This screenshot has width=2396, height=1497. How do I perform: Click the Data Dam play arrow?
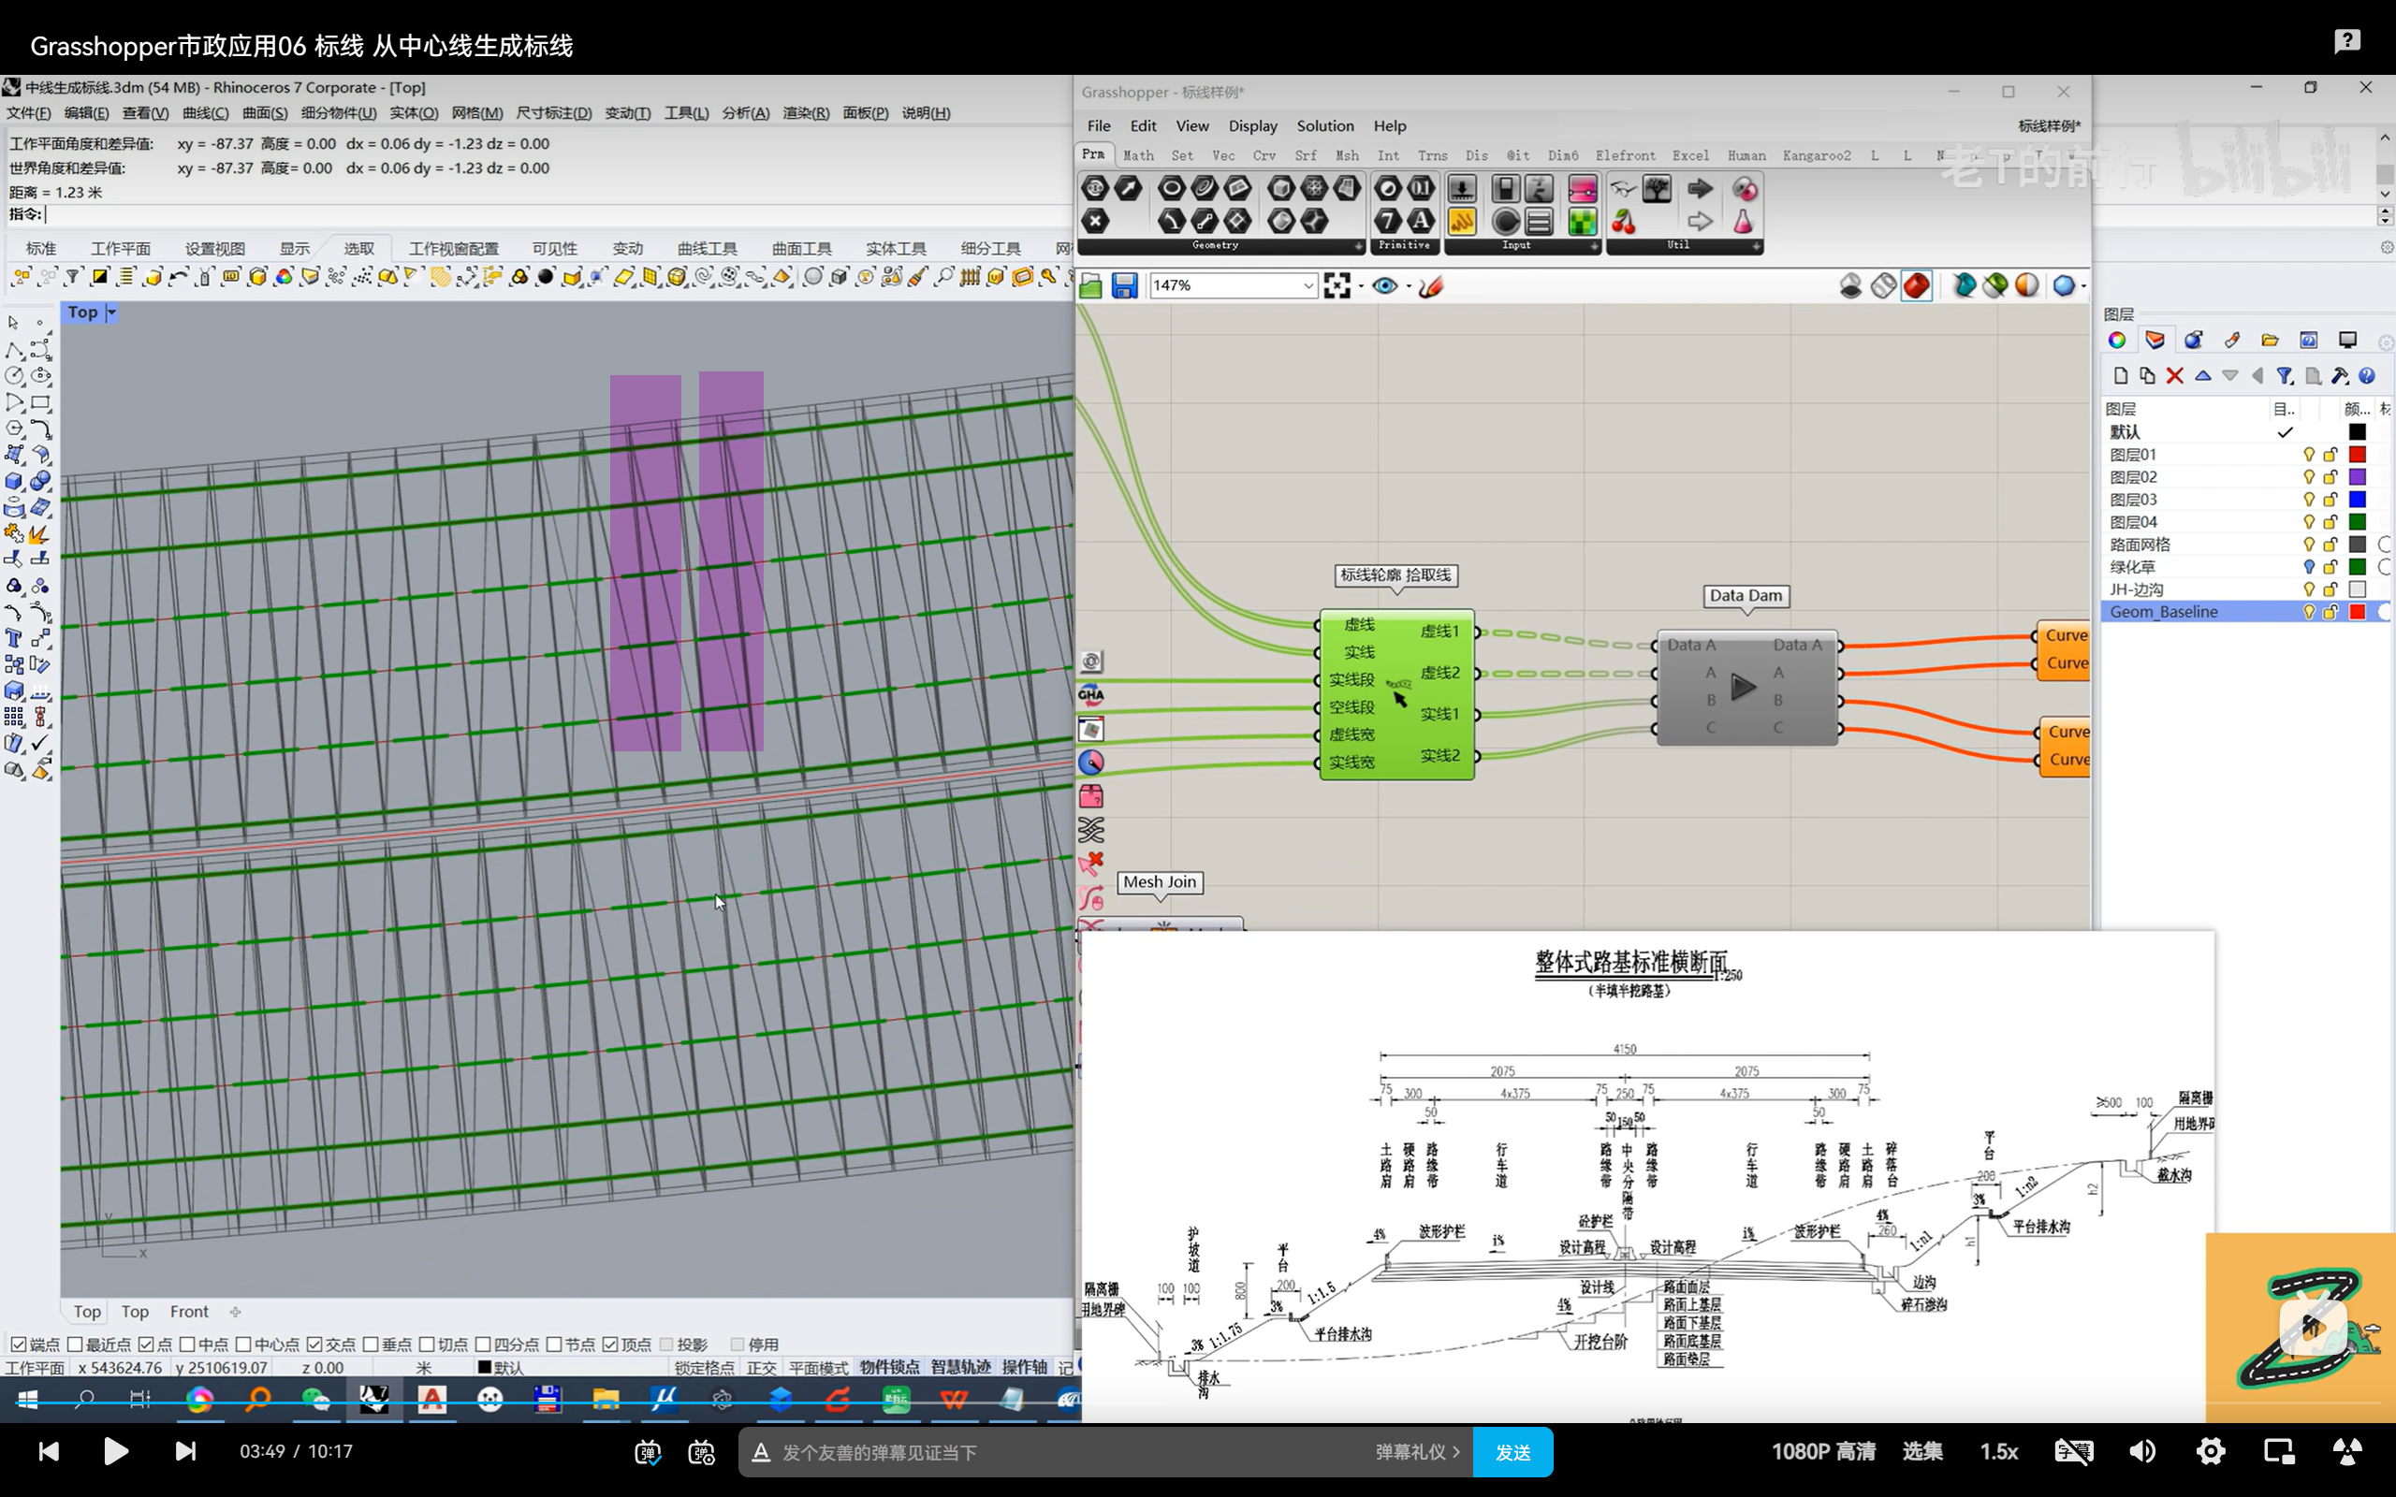[1743, 686]
